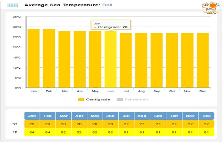
Task: Select the Jun column header in table
Action: pyautogui.click(x=111, y=116)
